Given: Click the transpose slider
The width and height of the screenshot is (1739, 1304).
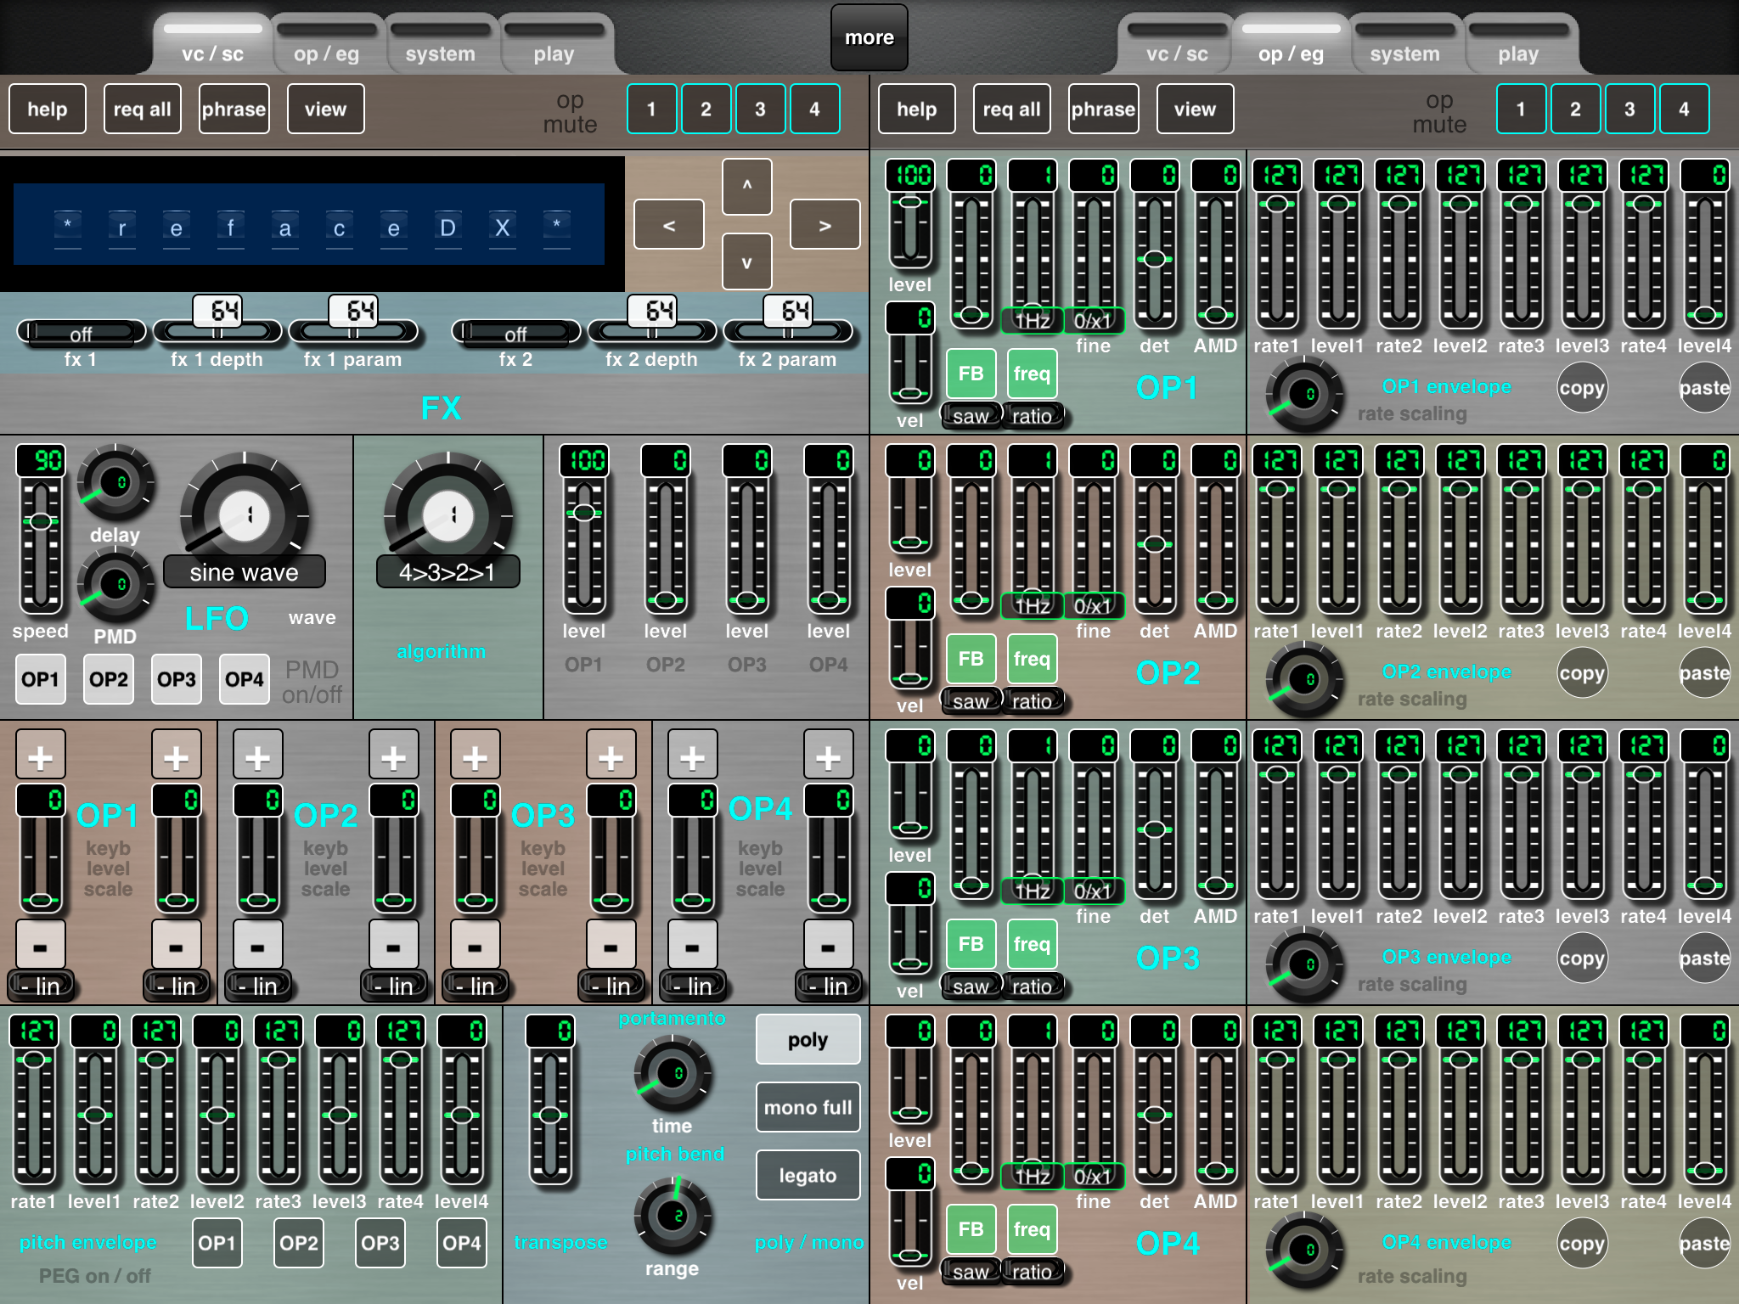Looking at the screenshot, I should coord(550,1116).
